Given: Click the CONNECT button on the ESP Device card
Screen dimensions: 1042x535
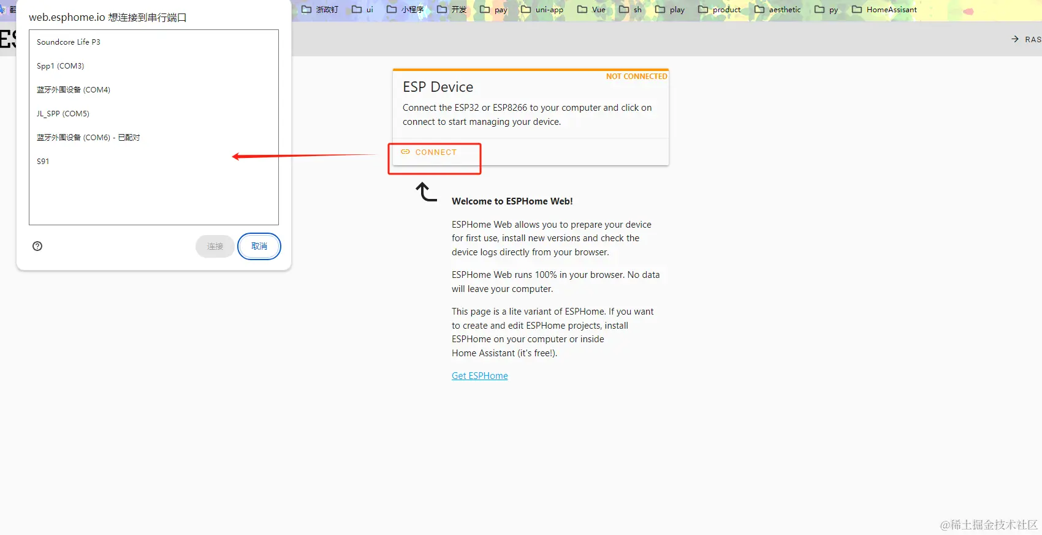Looking at the screenshot, I should coord(428,152).
